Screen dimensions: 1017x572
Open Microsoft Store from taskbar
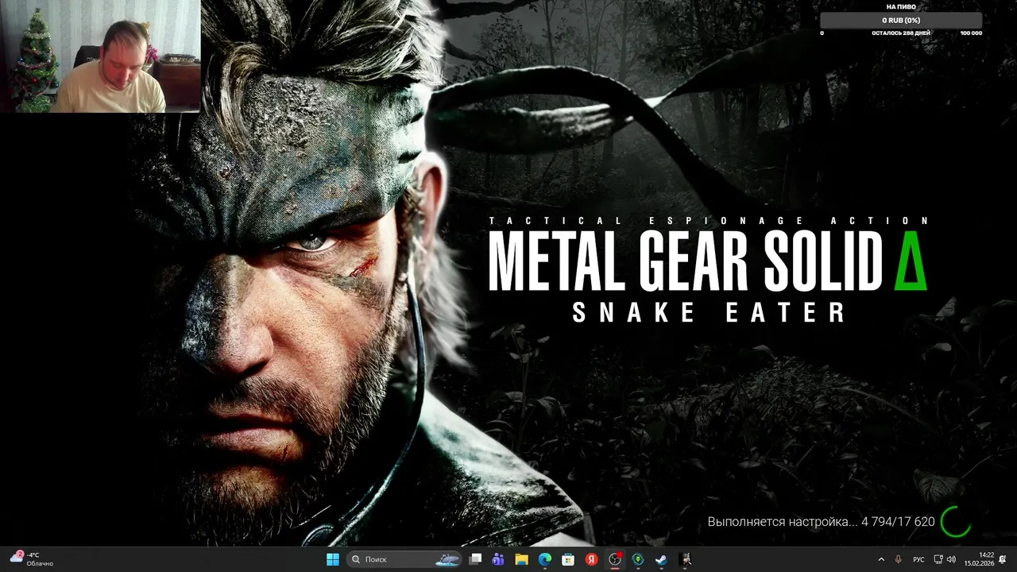click(568, 559)
